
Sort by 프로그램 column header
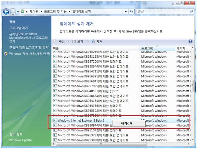[157, 48]
